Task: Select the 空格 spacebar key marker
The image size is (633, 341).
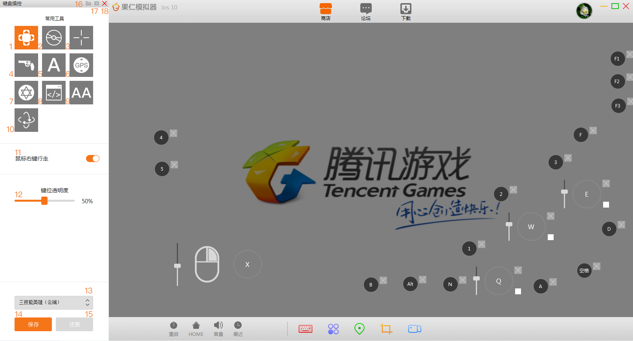Action: point(585,271)
